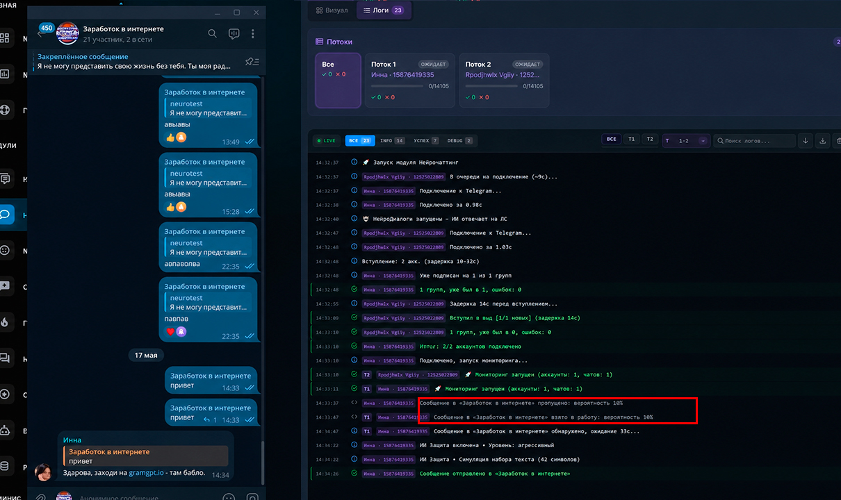Open the reply count on the last привет message
841x500 pixels.
point(210,420)
